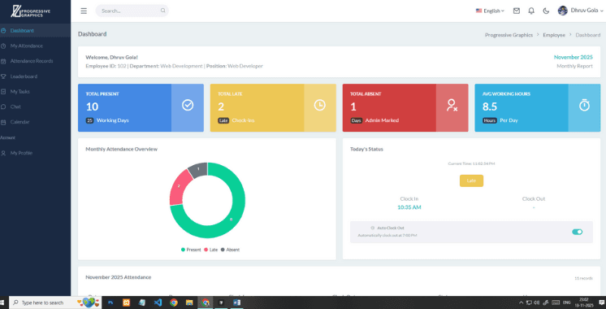Click the Windows Start button
The image size is (606, 309).
[2, 302]
